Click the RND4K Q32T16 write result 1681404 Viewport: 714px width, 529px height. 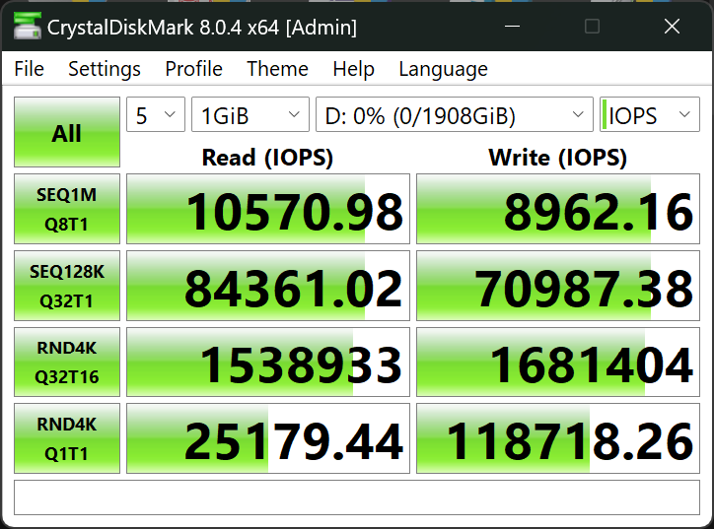pos(558,363)
